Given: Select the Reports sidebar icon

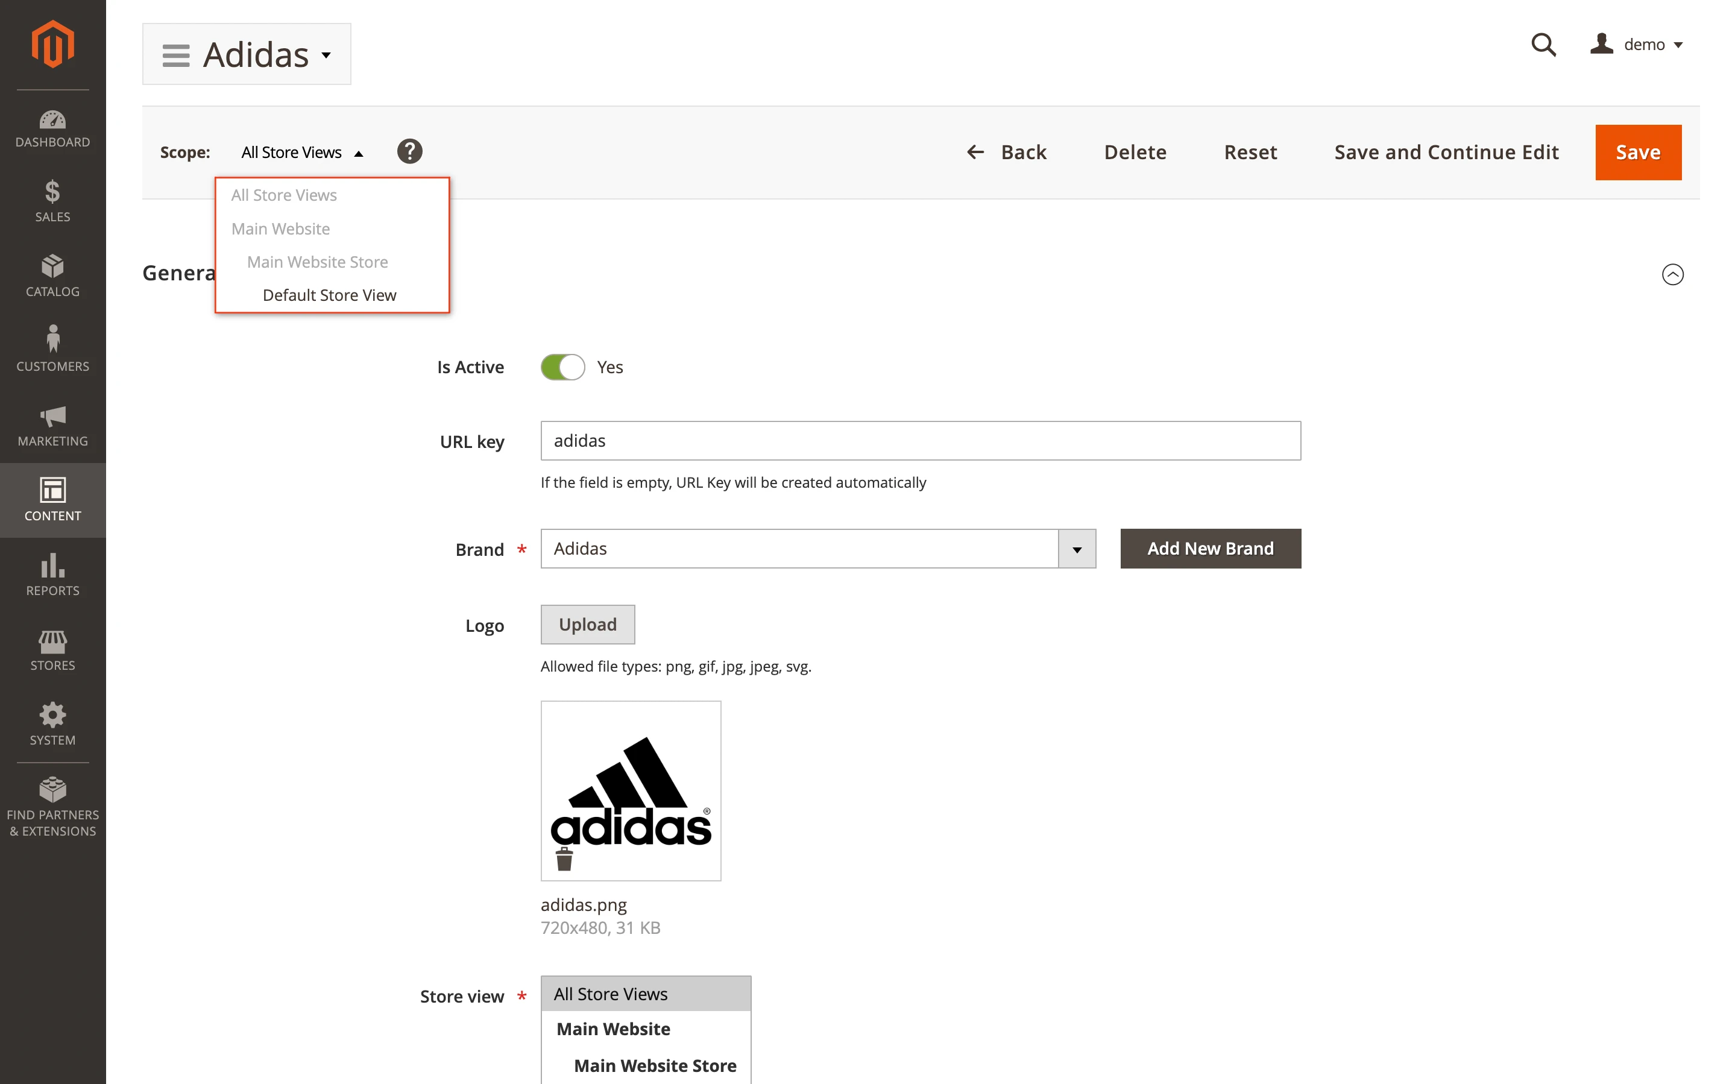Looking at the screenshot, I should (x=52, y=573).
